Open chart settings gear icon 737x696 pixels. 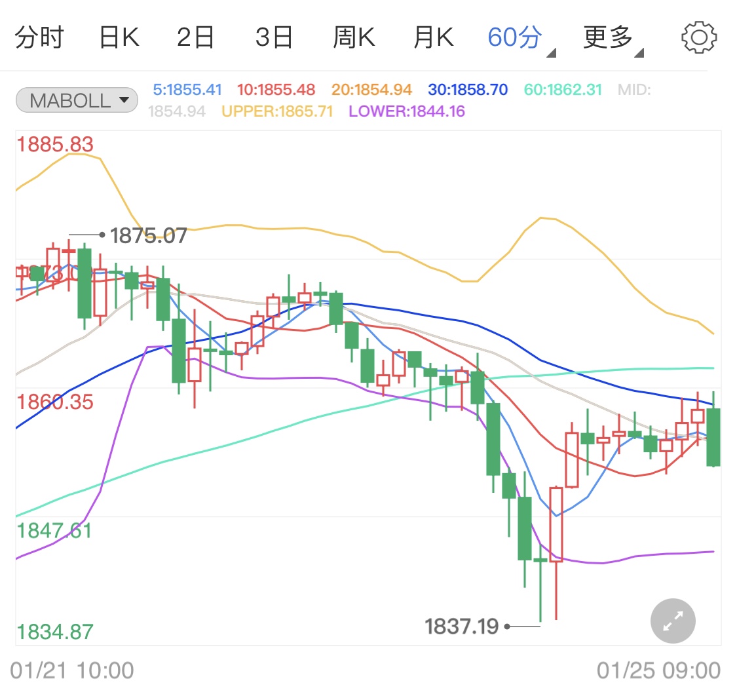699,37
